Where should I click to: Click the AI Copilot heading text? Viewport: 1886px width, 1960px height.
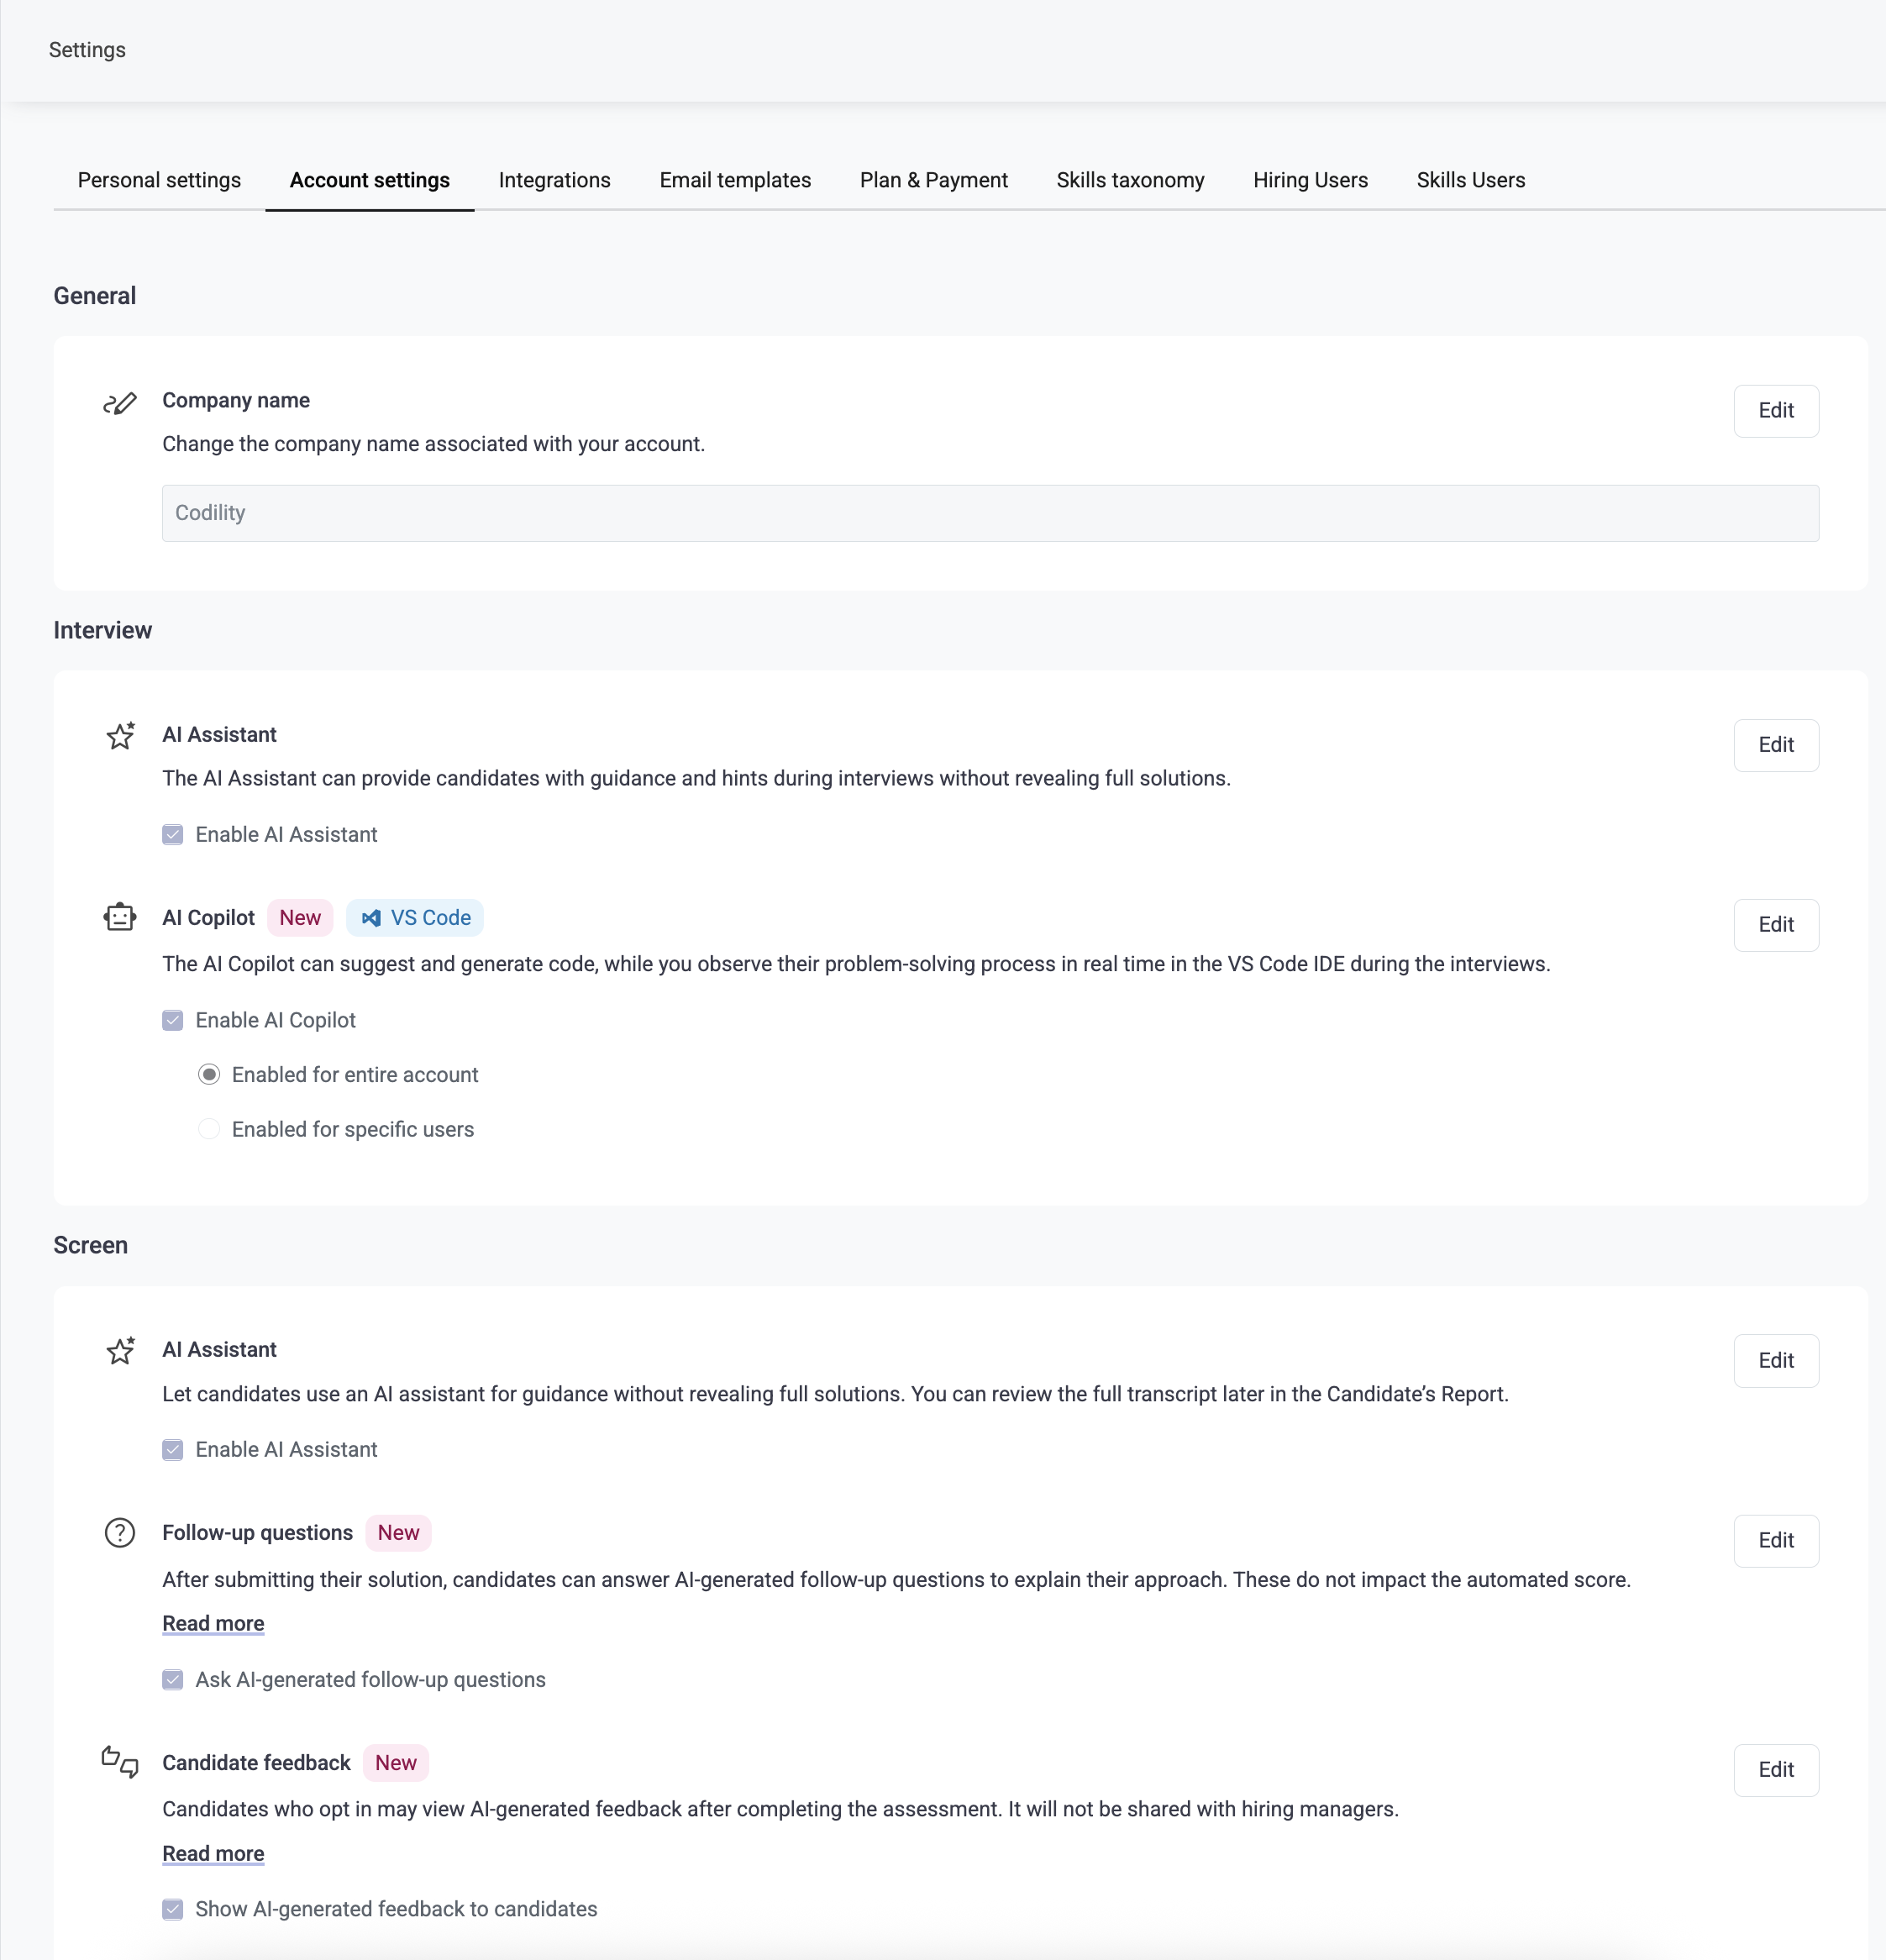coord(209,918)
